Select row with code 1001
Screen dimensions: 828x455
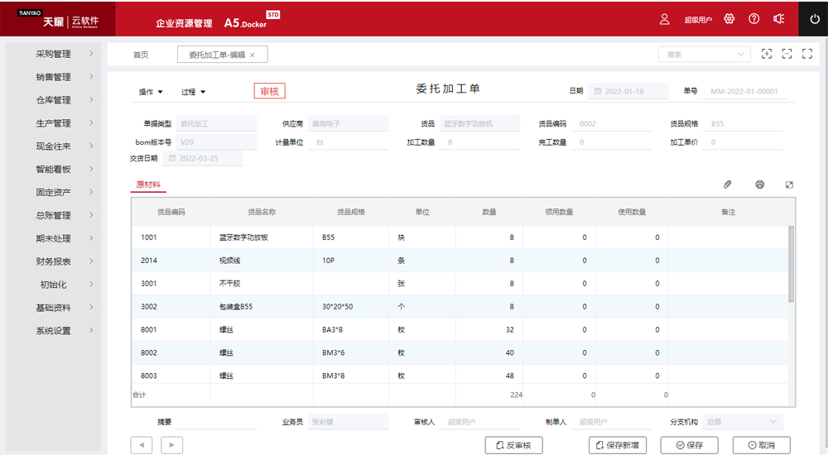pos(460,237)
